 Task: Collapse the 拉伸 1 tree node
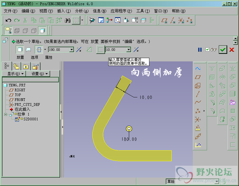6,114
